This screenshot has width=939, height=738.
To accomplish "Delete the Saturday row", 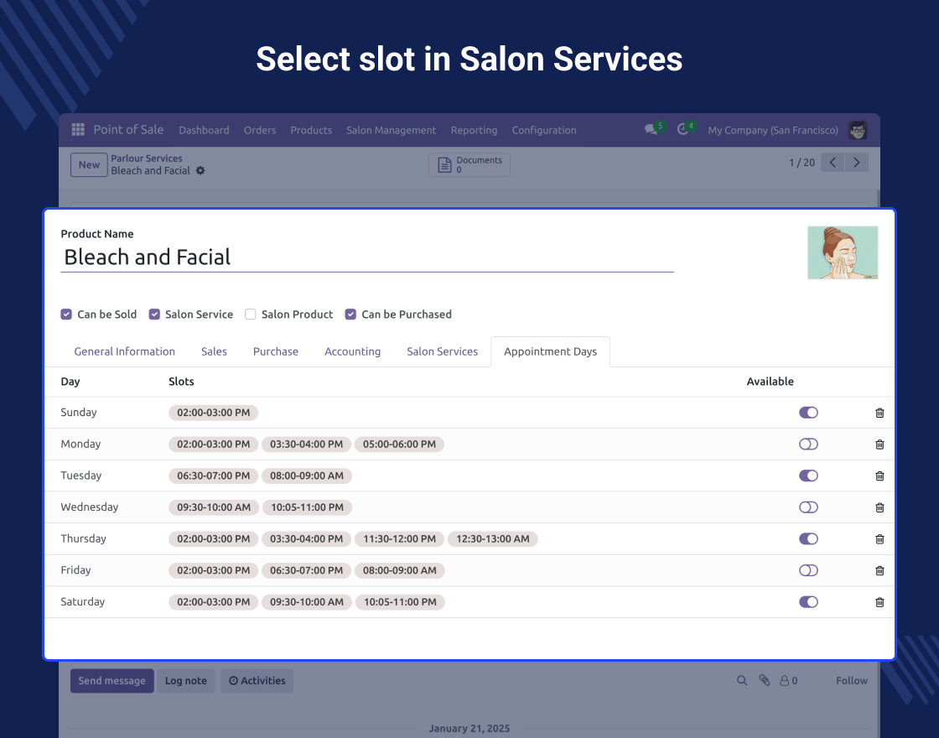I will [879, 602].
